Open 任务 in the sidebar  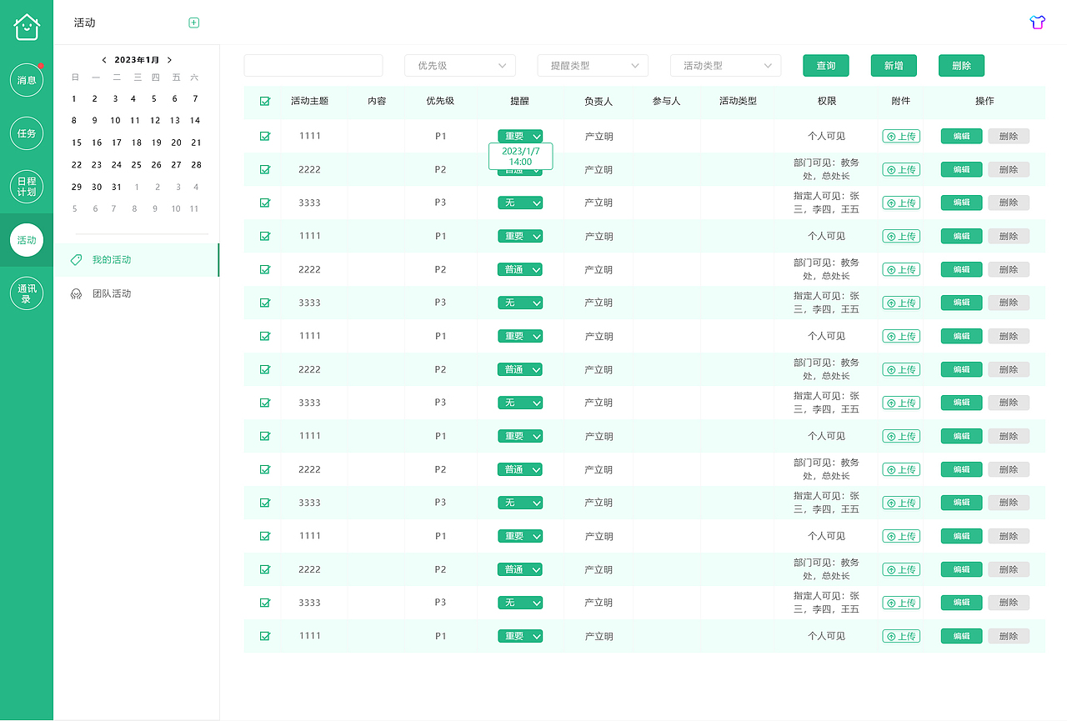pyautogui.click(x=27, y=133)
